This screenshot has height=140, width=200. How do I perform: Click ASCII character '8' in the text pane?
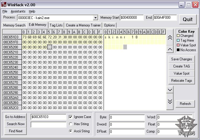click(136, 37)
